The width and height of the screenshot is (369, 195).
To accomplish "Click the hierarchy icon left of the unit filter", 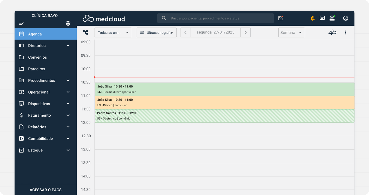I will point(85,32).
